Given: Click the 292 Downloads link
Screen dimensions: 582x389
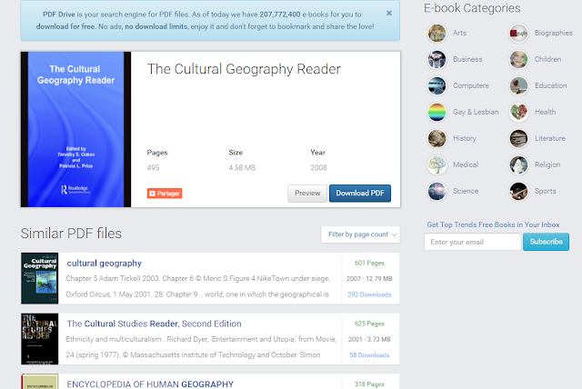Looking at the screenshot, I should tap(369, 294).
